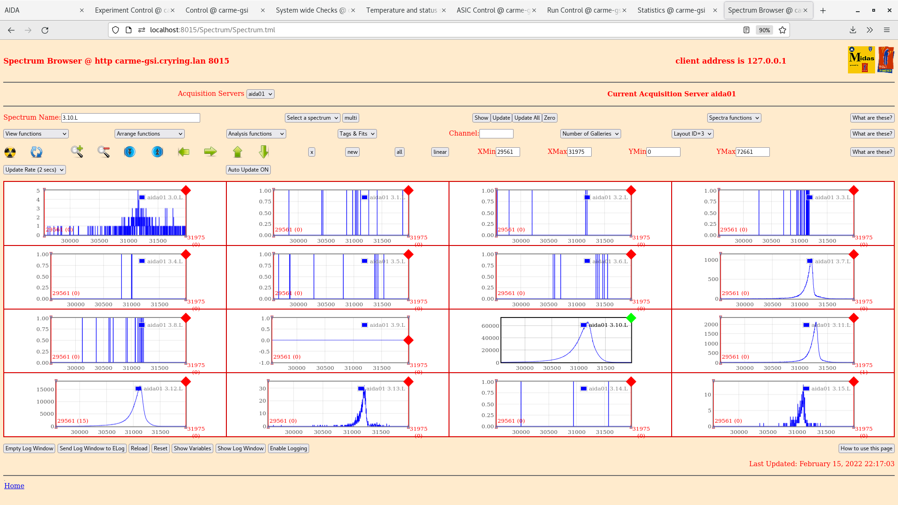Open the Select a spectrum dropdown
The height and width of the screenshot is (505, 898).
click(312, 117)
